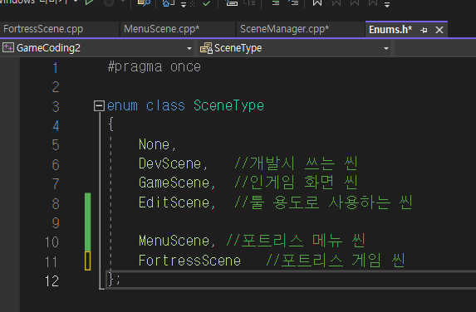Click the 'None,' enumerator
This screenshot has height=312, width=476.
tap(157, 144)
